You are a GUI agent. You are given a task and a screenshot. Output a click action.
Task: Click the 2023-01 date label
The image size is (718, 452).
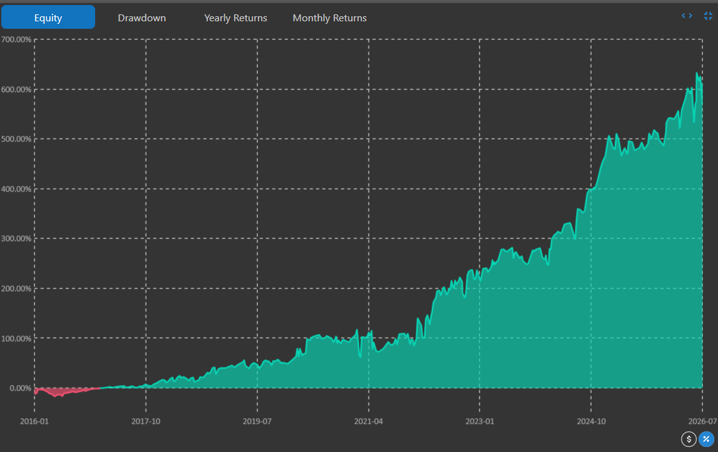click(x=480, y=421)
